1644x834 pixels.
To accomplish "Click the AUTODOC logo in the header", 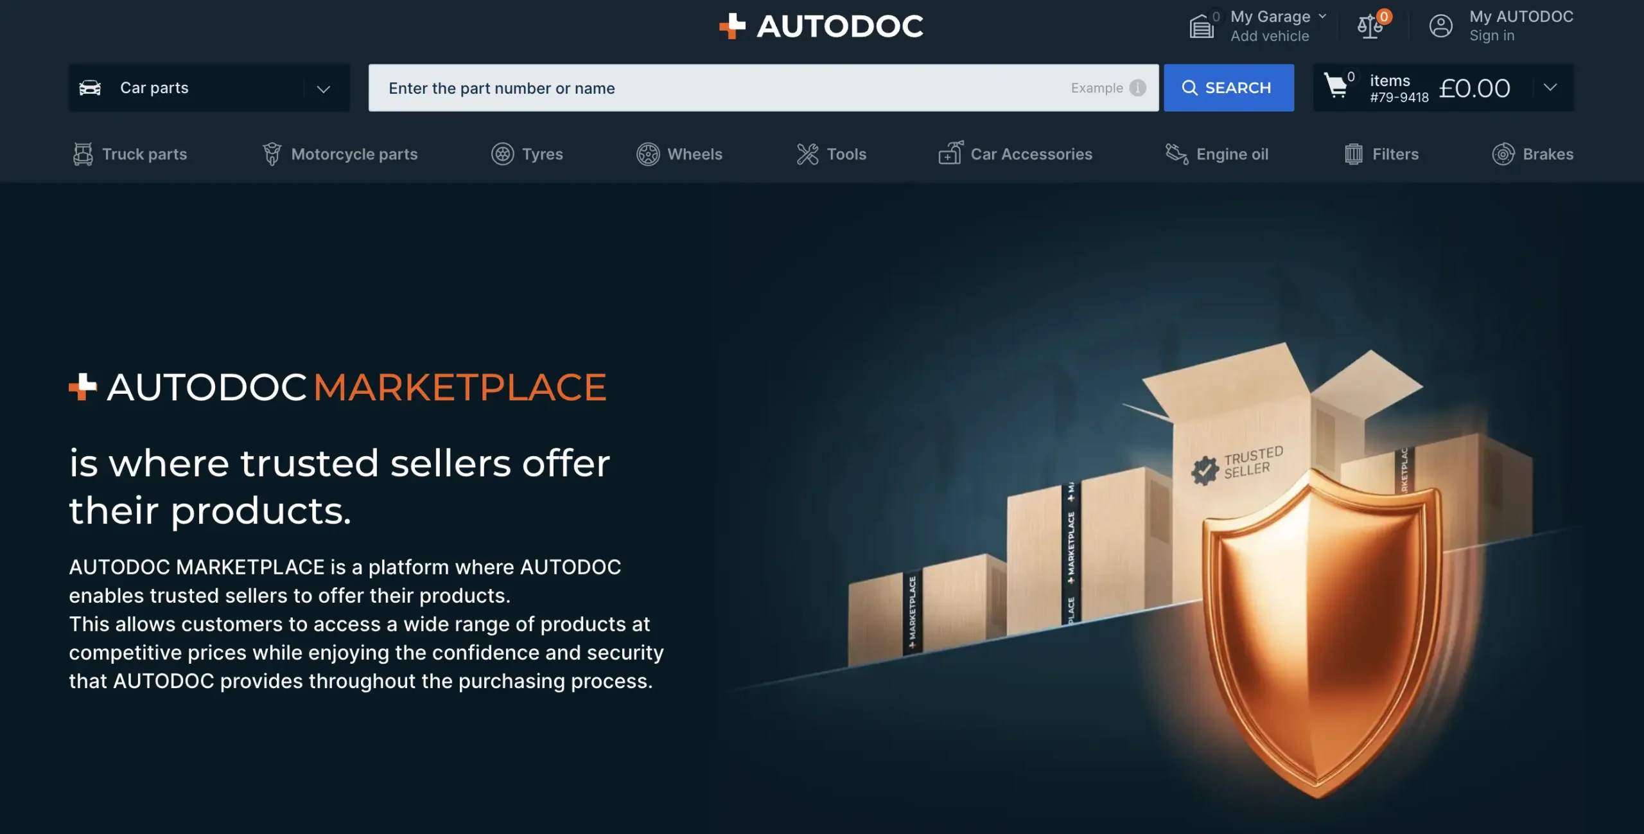I will (x=821, y=26).
